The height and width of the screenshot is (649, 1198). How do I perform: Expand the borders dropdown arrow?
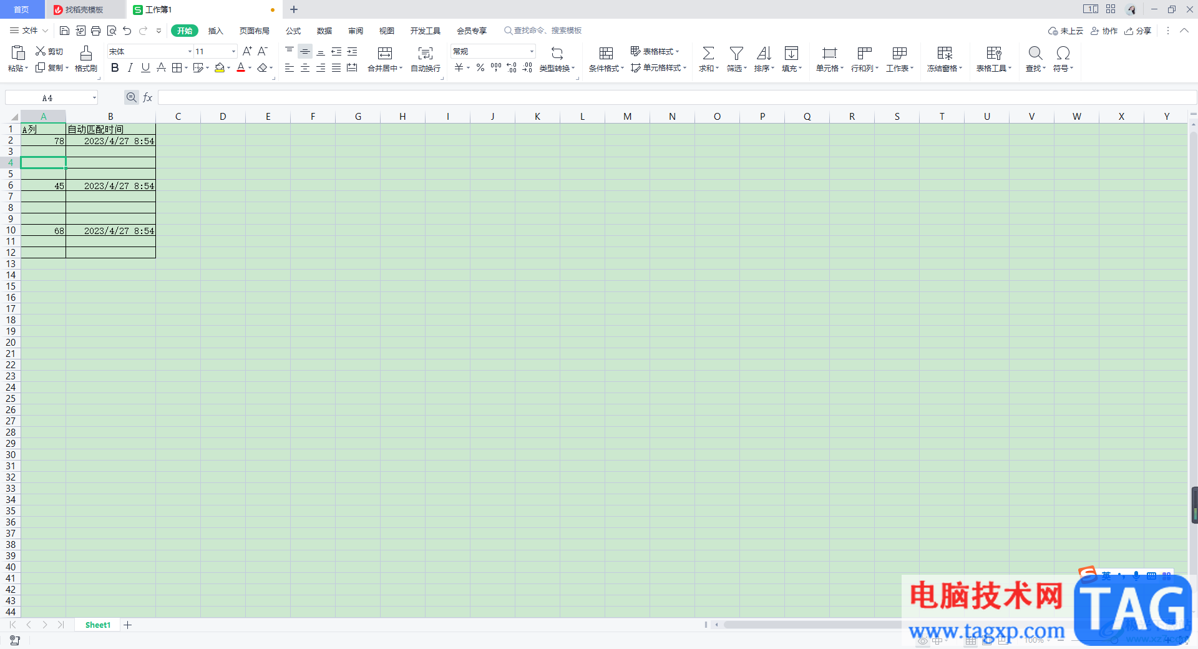click(186, 68)
